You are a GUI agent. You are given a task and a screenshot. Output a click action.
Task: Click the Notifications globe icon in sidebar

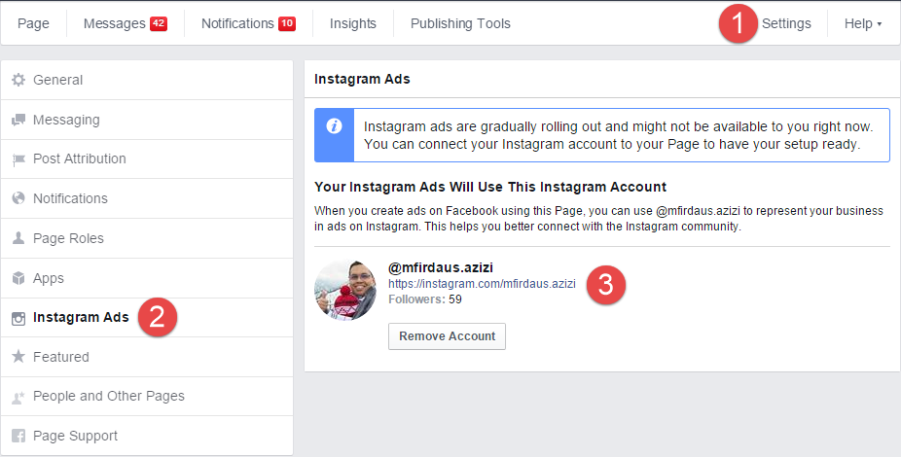(x=18, y=198)
